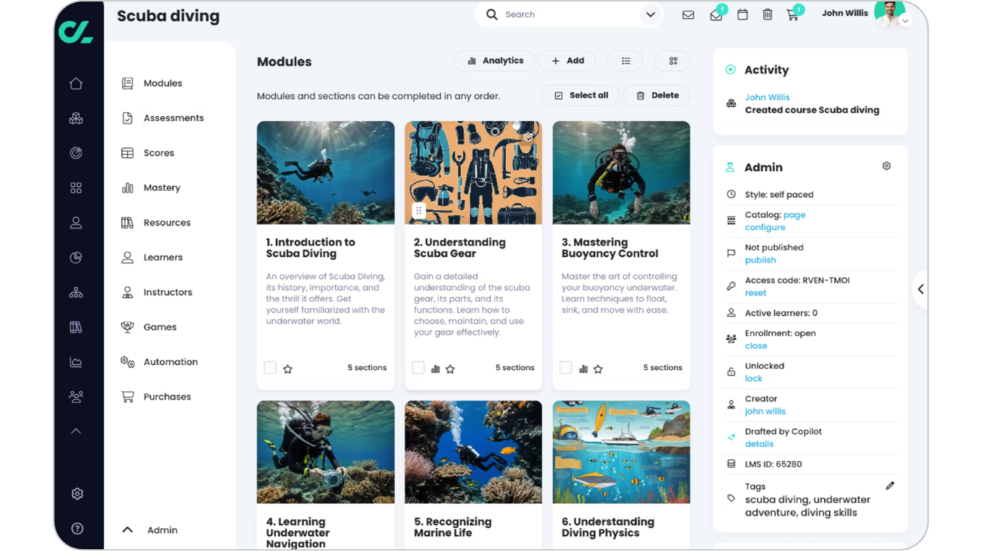Image resolution: width=982 pixels, height=551 pixels.
Task: Select the Understanding Scuba Gear module checkbox
Action: (418, 367)
